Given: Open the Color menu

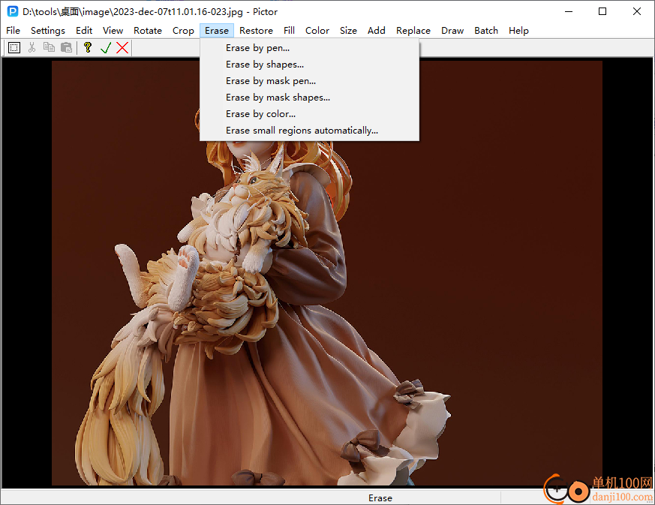Looking at the screenshot, I should point(317,31).
